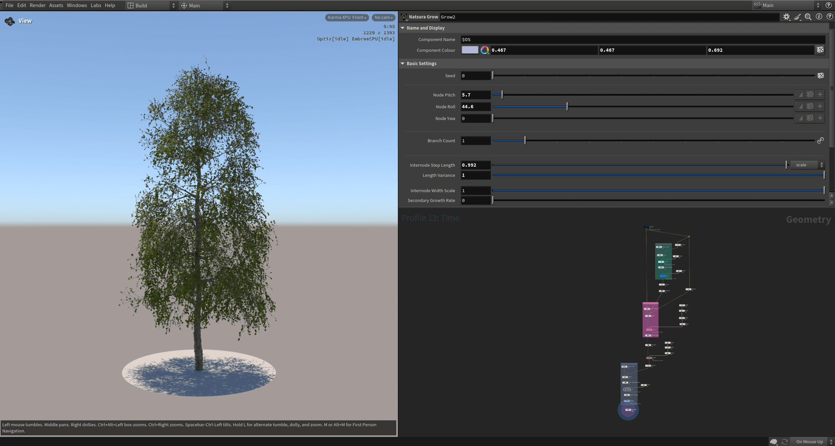The image size is (835, 446).
Task: Open the Labs menu
Action: click(96, 5)
